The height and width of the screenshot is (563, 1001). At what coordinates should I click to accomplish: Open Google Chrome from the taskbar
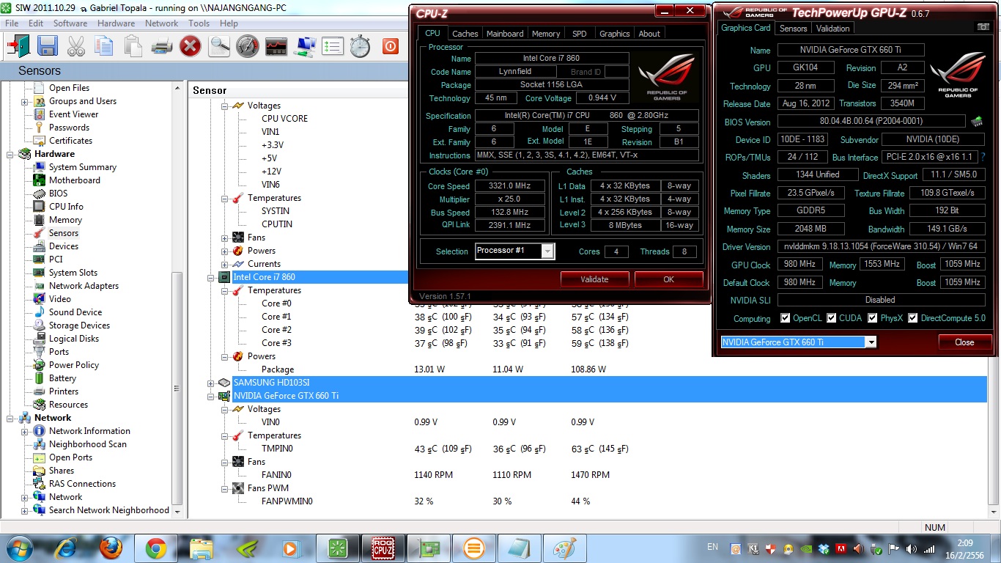tap(155, 548)
